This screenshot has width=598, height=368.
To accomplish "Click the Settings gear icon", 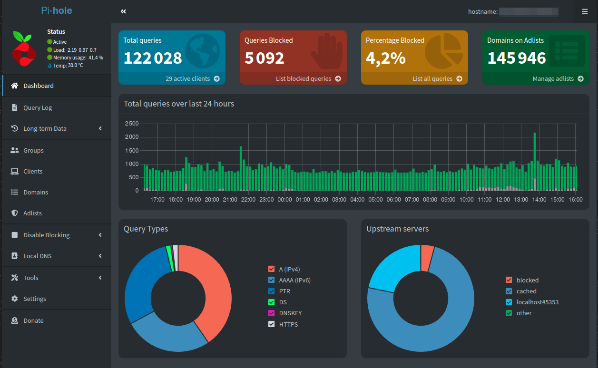I will pos(14,299).
